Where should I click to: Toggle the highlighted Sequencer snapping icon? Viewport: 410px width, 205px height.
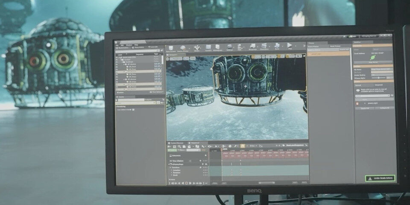(243, 146)
